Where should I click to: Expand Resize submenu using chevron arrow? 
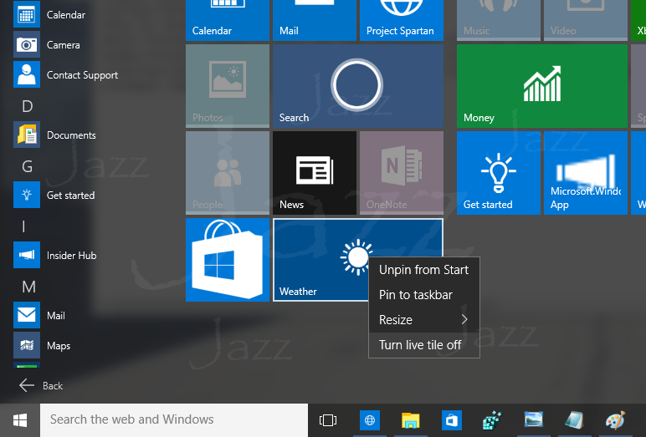464,320
